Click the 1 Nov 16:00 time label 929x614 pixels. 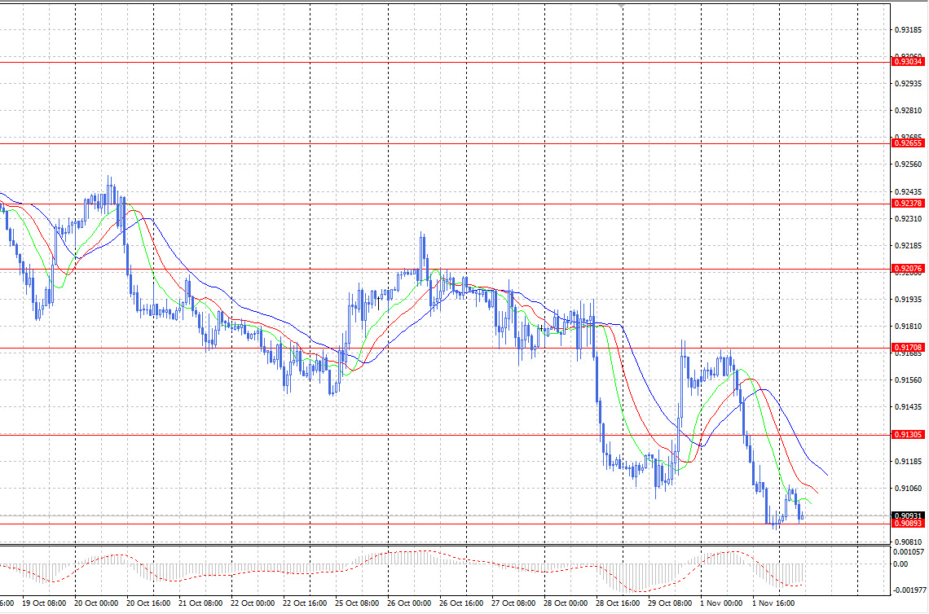773,603
